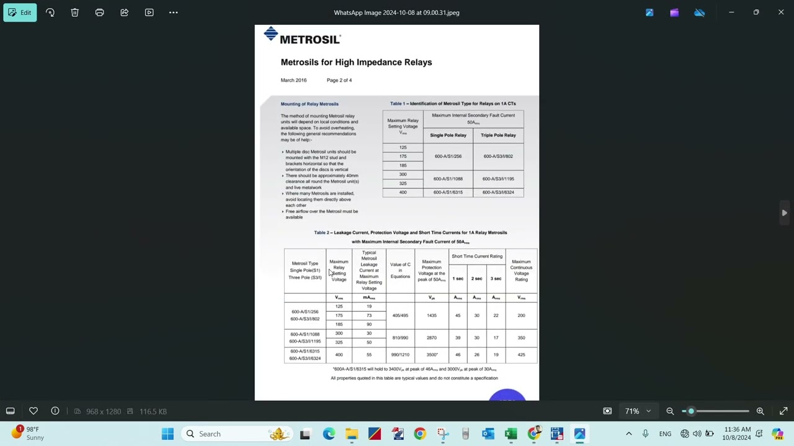This screenshot has height=446, width=794.
Task: Click the METROSIL logo in the document
Action: pos(302,37)
